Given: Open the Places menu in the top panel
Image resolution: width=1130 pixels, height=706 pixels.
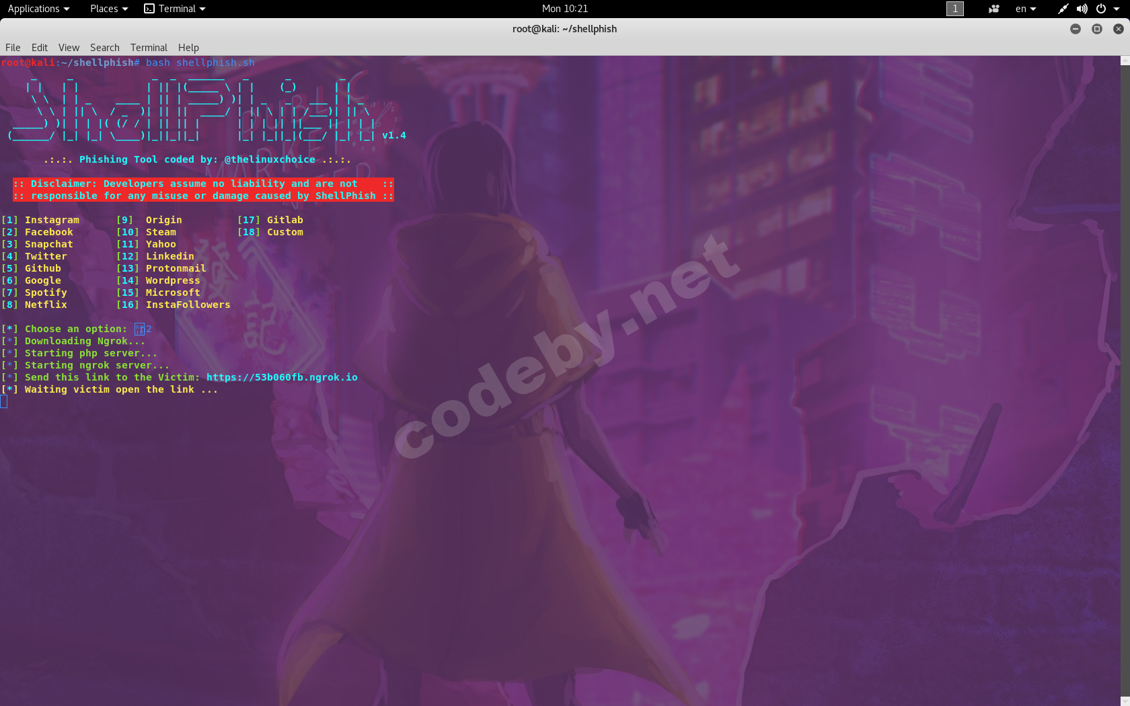Looking at the screenshot, I should 109,9.
